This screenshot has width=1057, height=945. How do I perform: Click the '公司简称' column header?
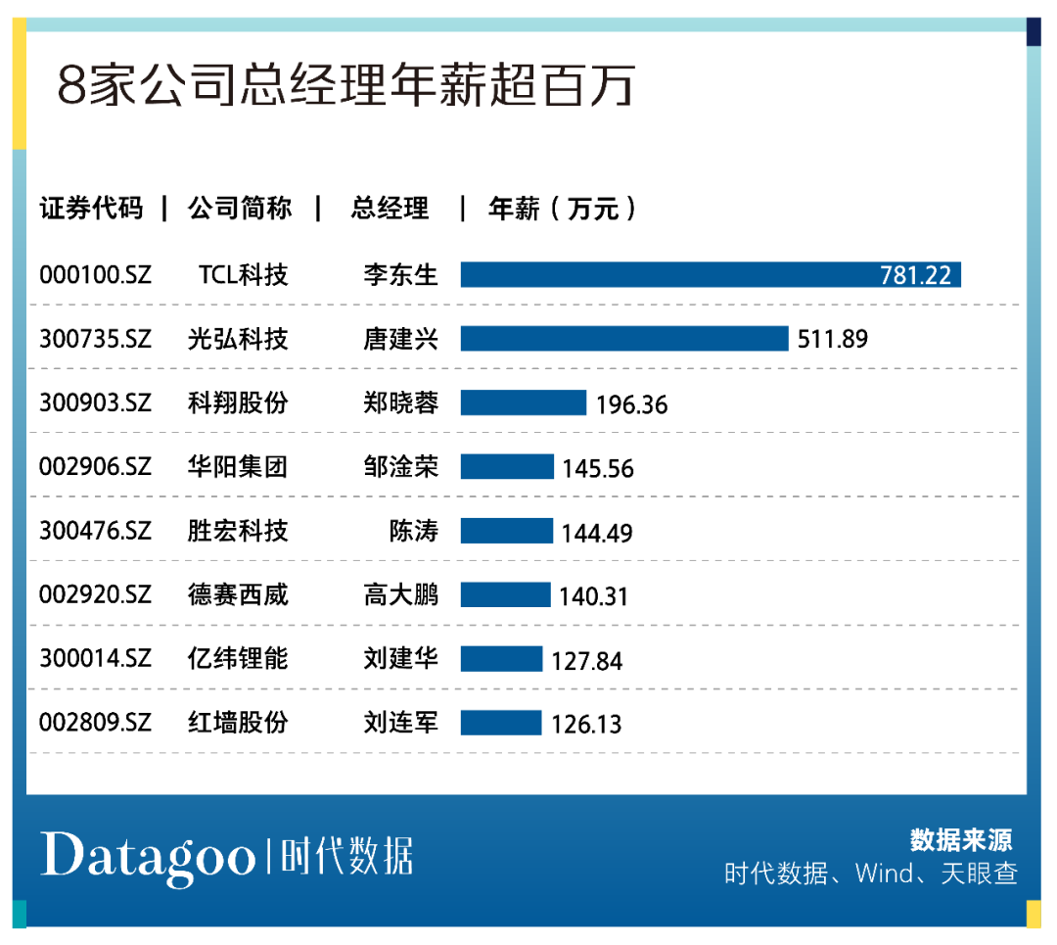pos(240,209)
